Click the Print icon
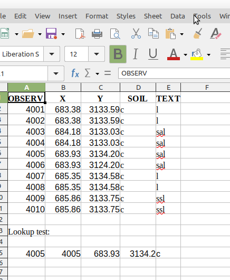 (x=97, y=34)
